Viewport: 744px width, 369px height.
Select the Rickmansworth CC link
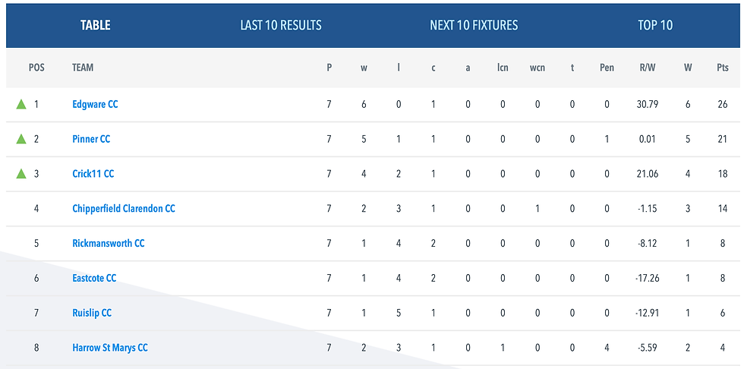109,243
